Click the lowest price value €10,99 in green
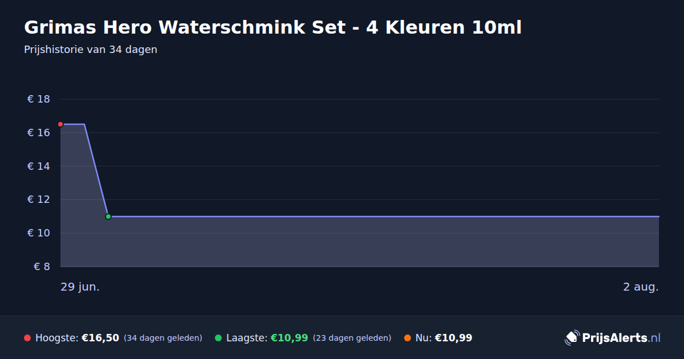684x359 pixels. [290, 338]
